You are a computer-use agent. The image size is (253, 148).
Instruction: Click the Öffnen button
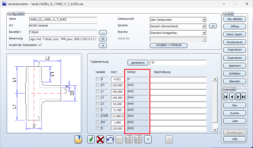tap(235, 27)
